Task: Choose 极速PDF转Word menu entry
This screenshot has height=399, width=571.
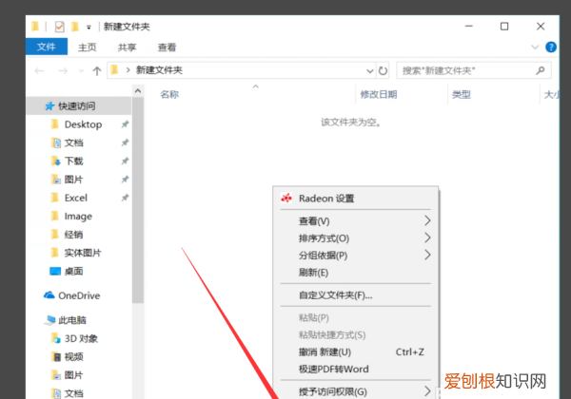Action: tap(355, 369)
